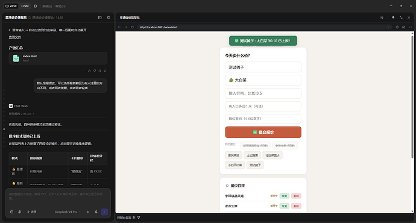This screenshot has width=416, height=223.
Task: Switch to Code mode
Action: [25, 6]
